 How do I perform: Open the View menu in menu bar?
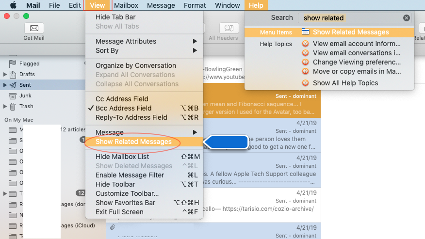(x=98, y=5)
